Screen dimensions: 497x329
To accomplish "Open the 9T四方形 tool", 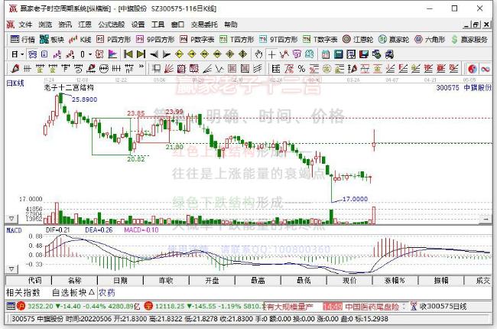I will (x=278, y=39).
